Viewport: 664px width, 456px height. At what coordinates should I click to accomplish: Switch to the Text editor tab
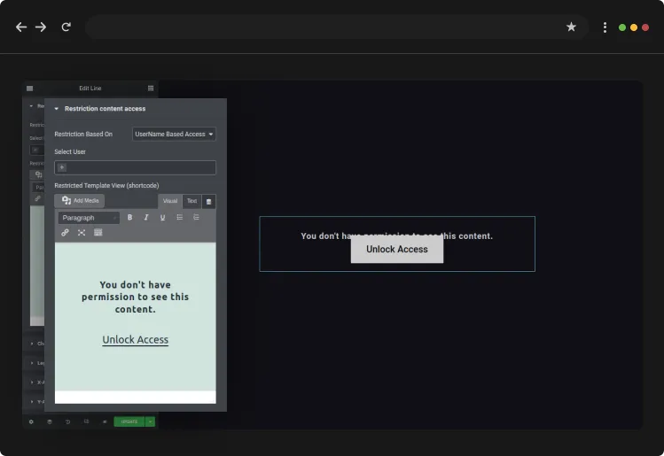point(191,201)
